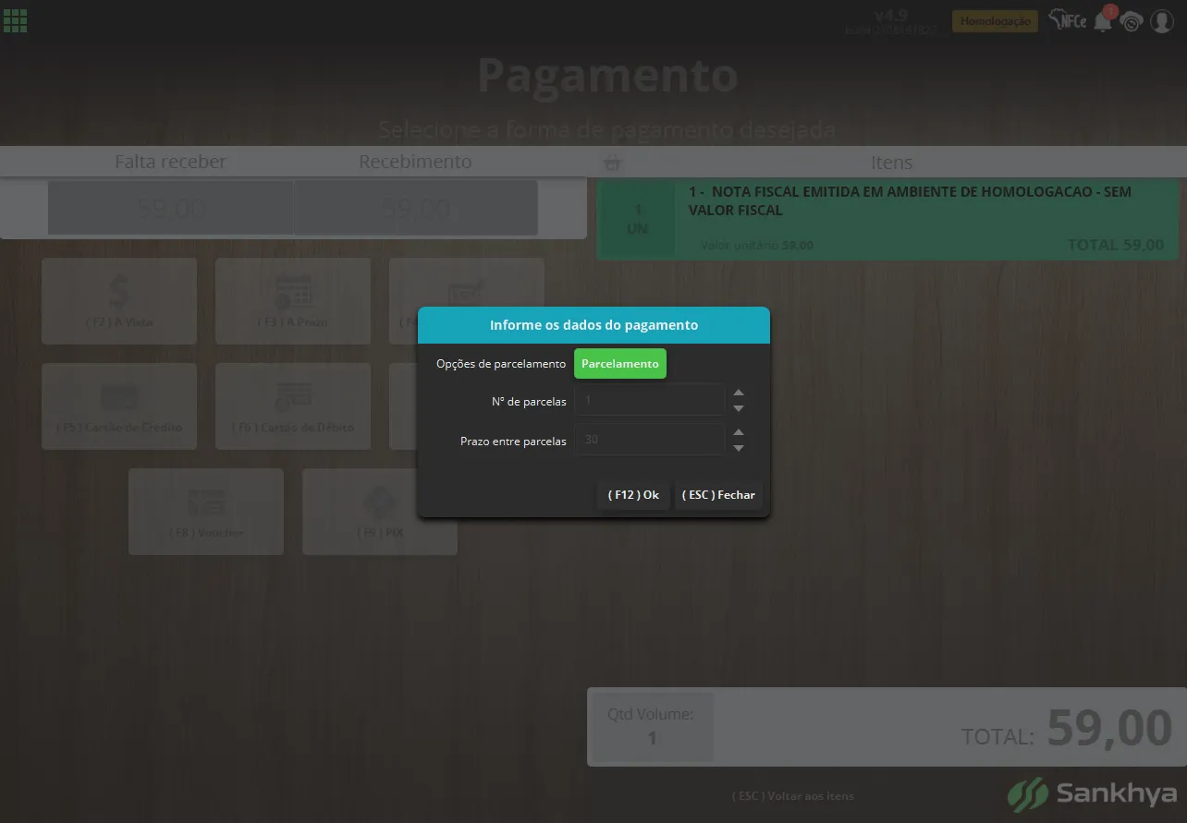Increase Nº de parcelas with up arrow

[739, 393]
